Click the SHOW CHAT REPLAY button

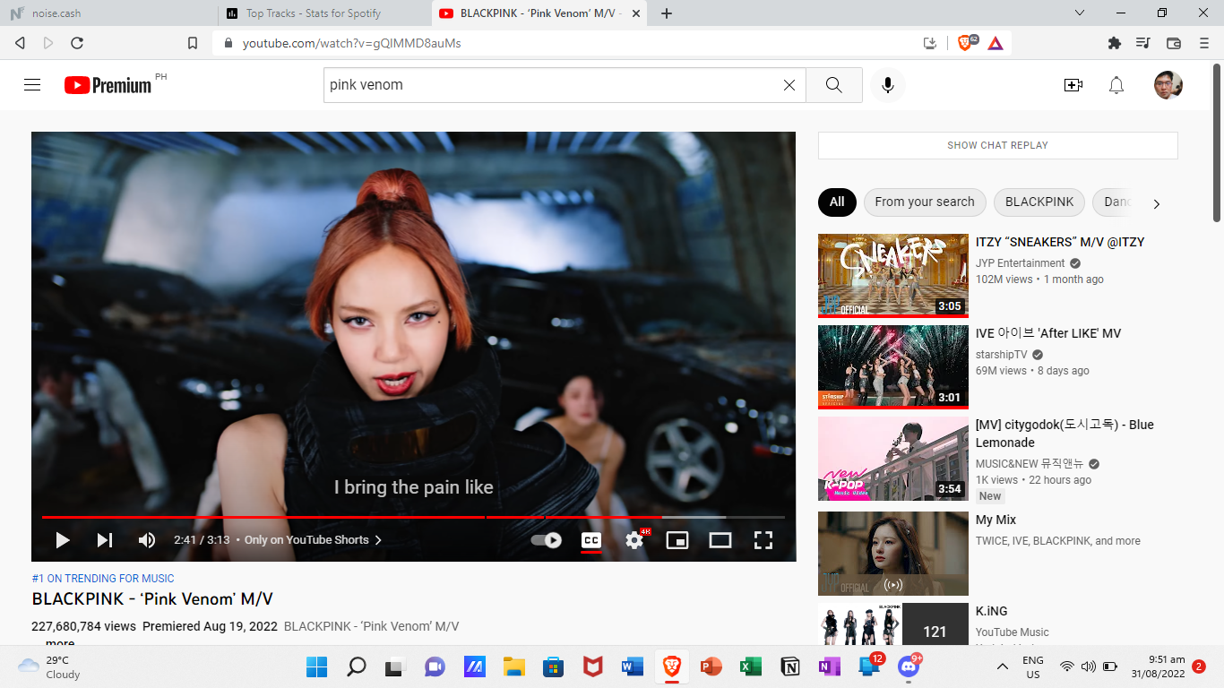[998, 145]
